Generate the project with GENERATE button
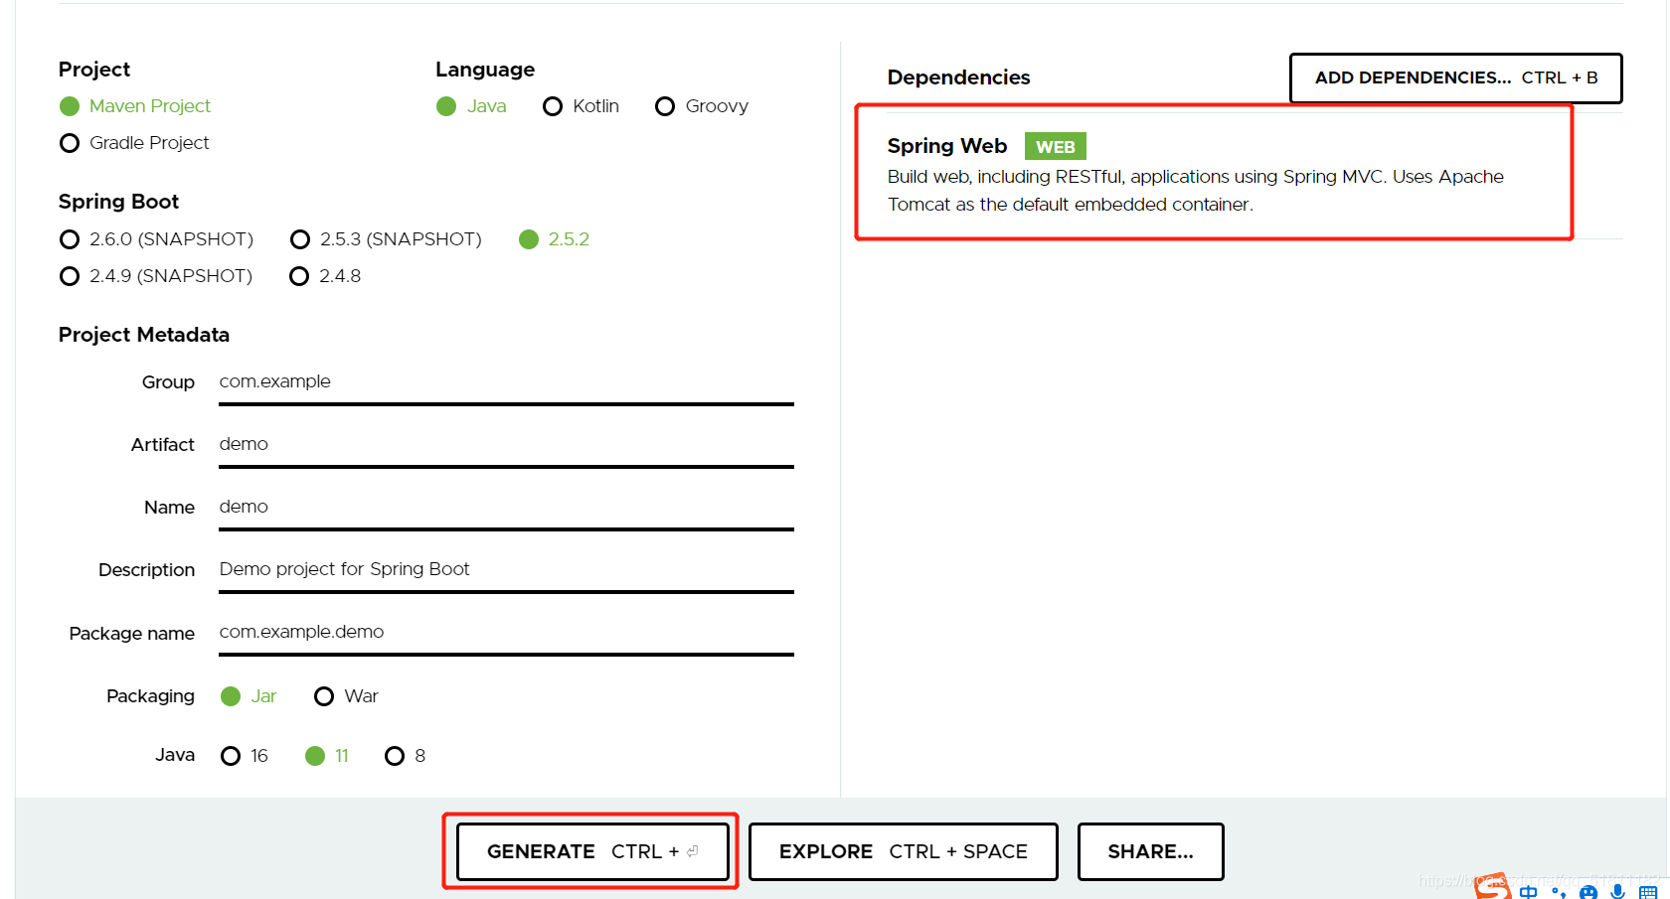Image resolution: width=1670 pixels, height=899 pixels. point(592,851)
